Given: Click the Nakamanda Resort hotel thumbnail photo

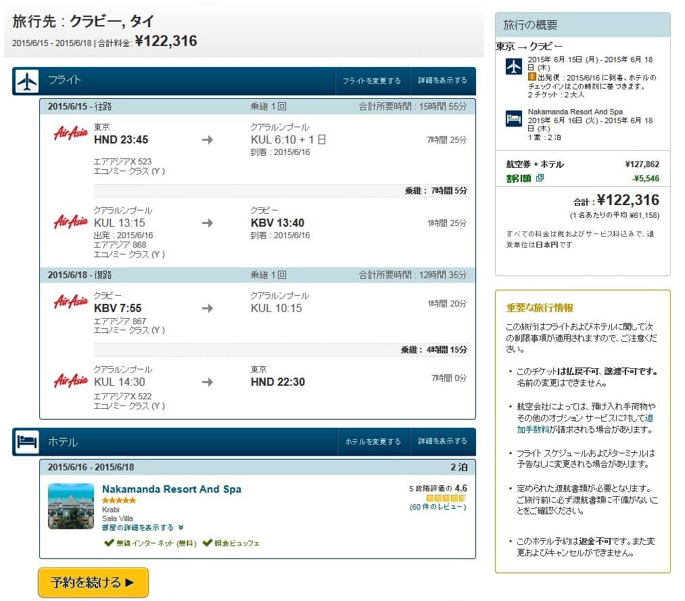Looking at the screenshot, I should pyautogui.click(x=71, y=506).
